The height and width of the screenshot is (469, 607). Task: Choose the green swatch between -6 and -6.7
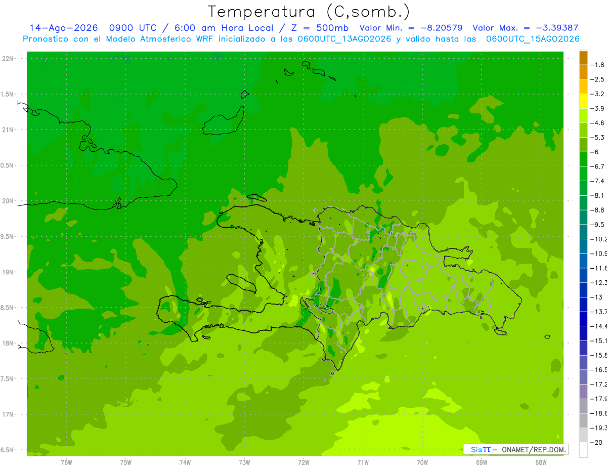(583, 159)
